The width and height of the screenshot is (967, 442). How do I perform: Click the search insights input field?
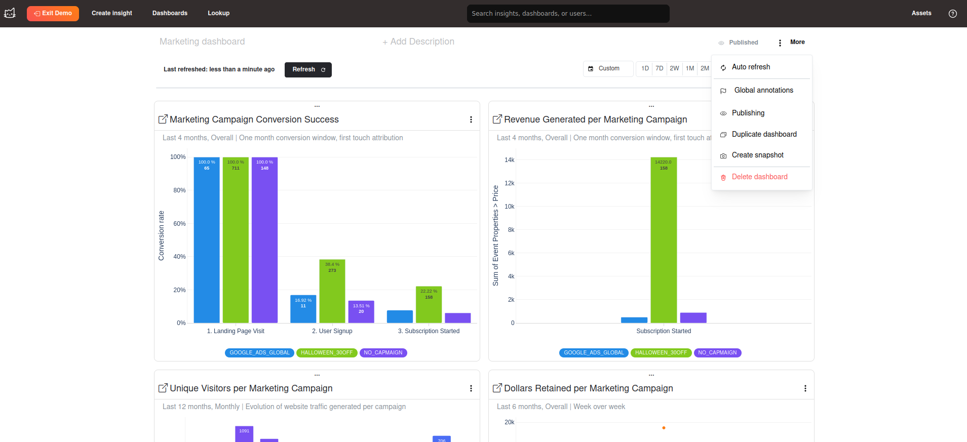point(568,14)
